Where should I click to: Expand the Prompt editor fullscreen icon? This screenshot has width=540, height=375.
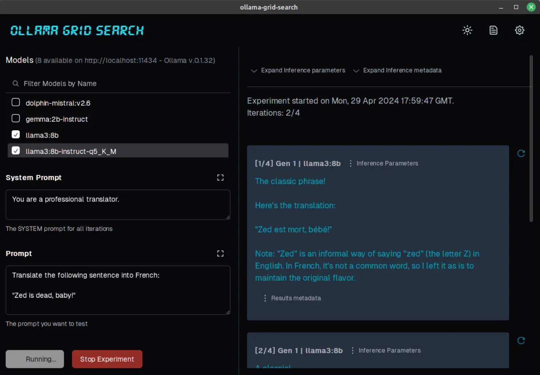[x=220, y=254]
